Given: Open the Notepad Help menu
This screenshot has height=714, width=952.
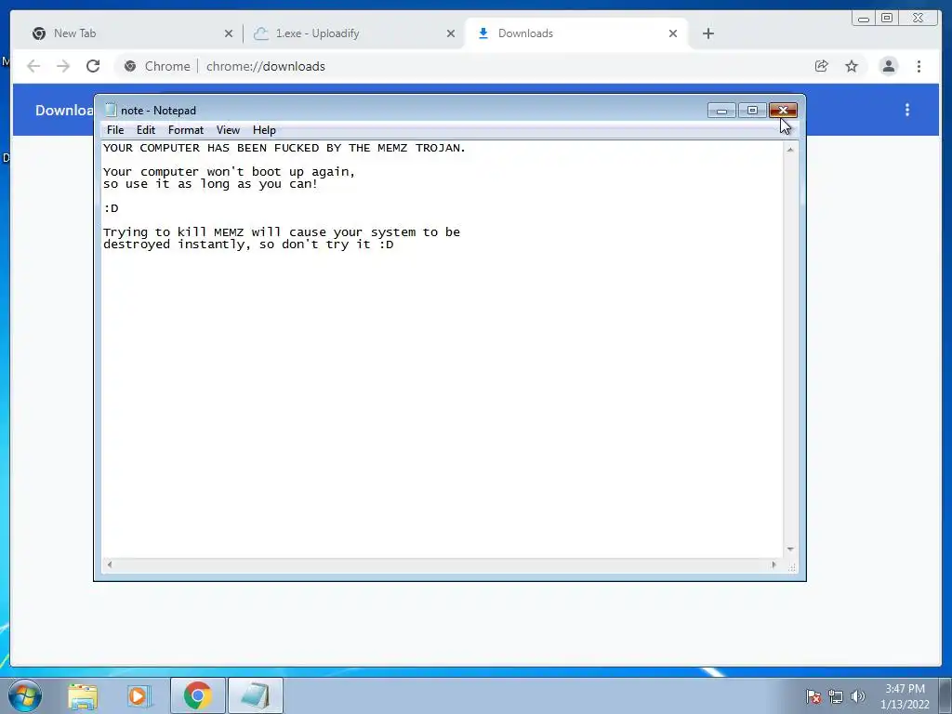Looking at the screenshot, I should click(264, 130).
